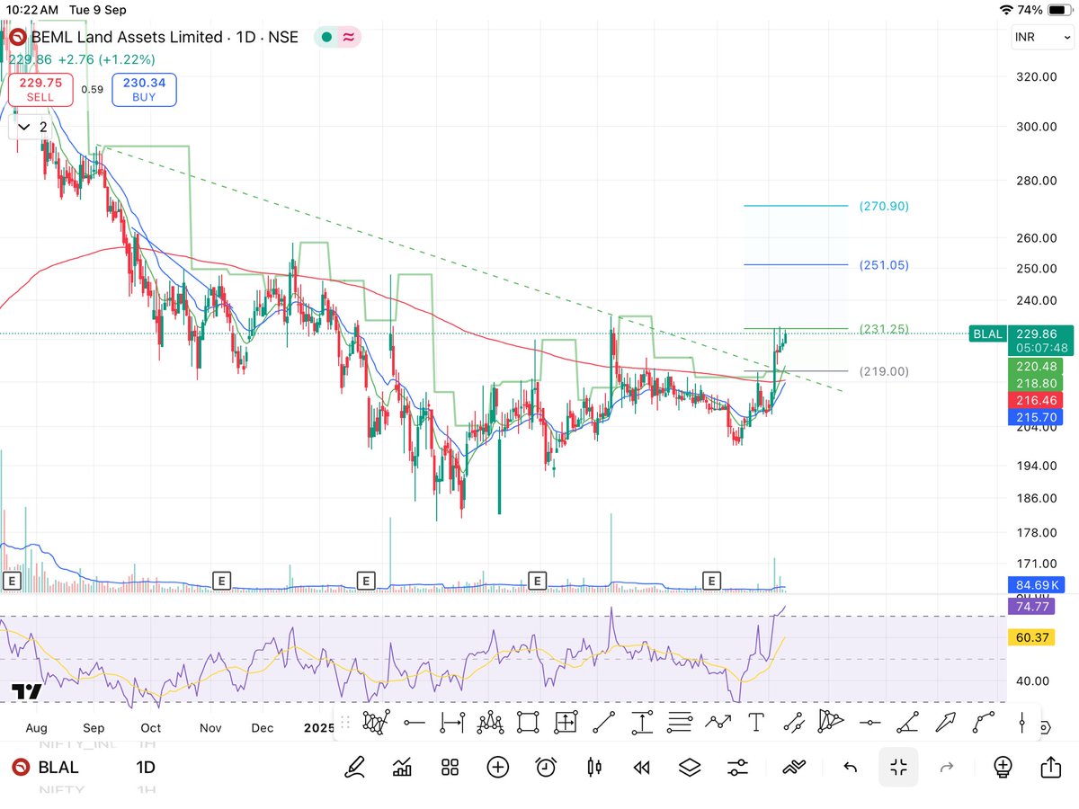1079x809 pixels.
Task: Click the BLAL price label on the price axis
Action: click(986, 333)
